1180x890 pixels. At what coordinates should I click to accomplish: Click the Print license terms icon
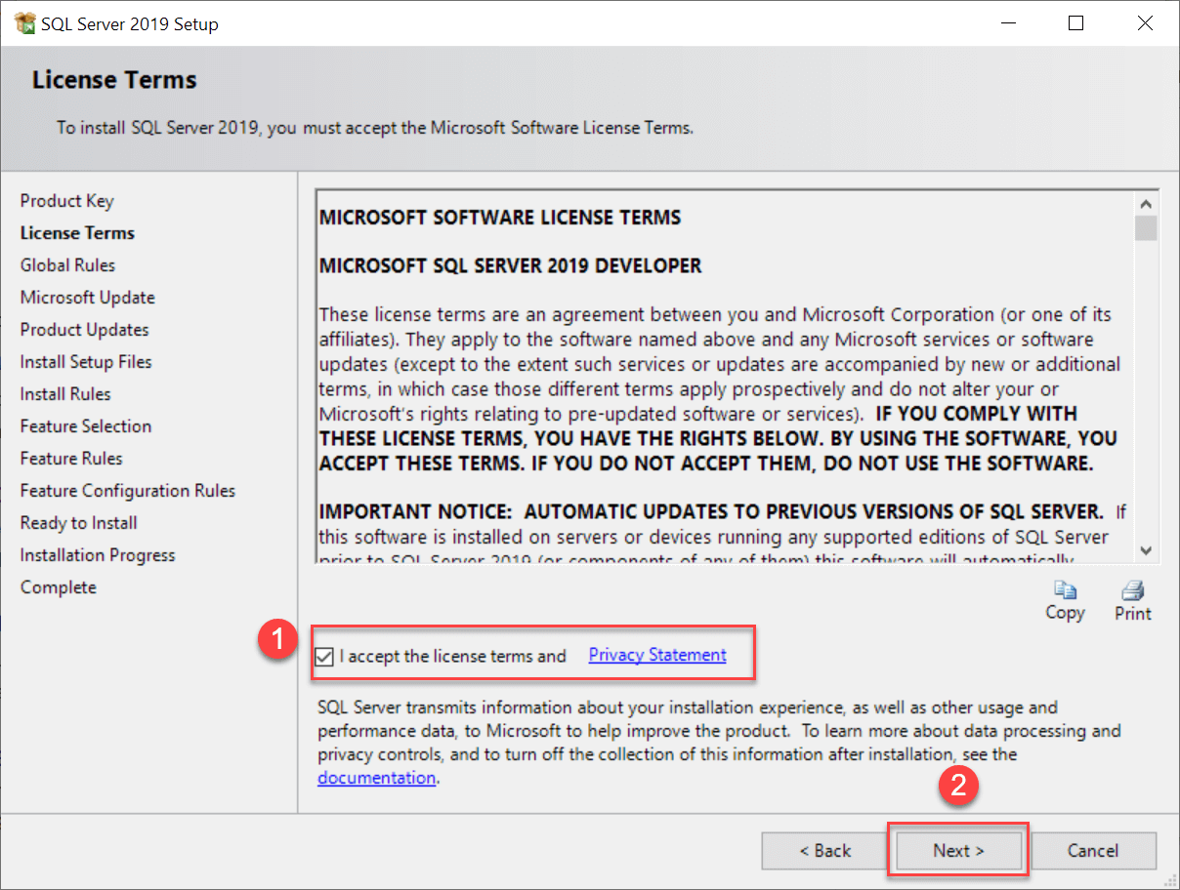click(1133, 590)
